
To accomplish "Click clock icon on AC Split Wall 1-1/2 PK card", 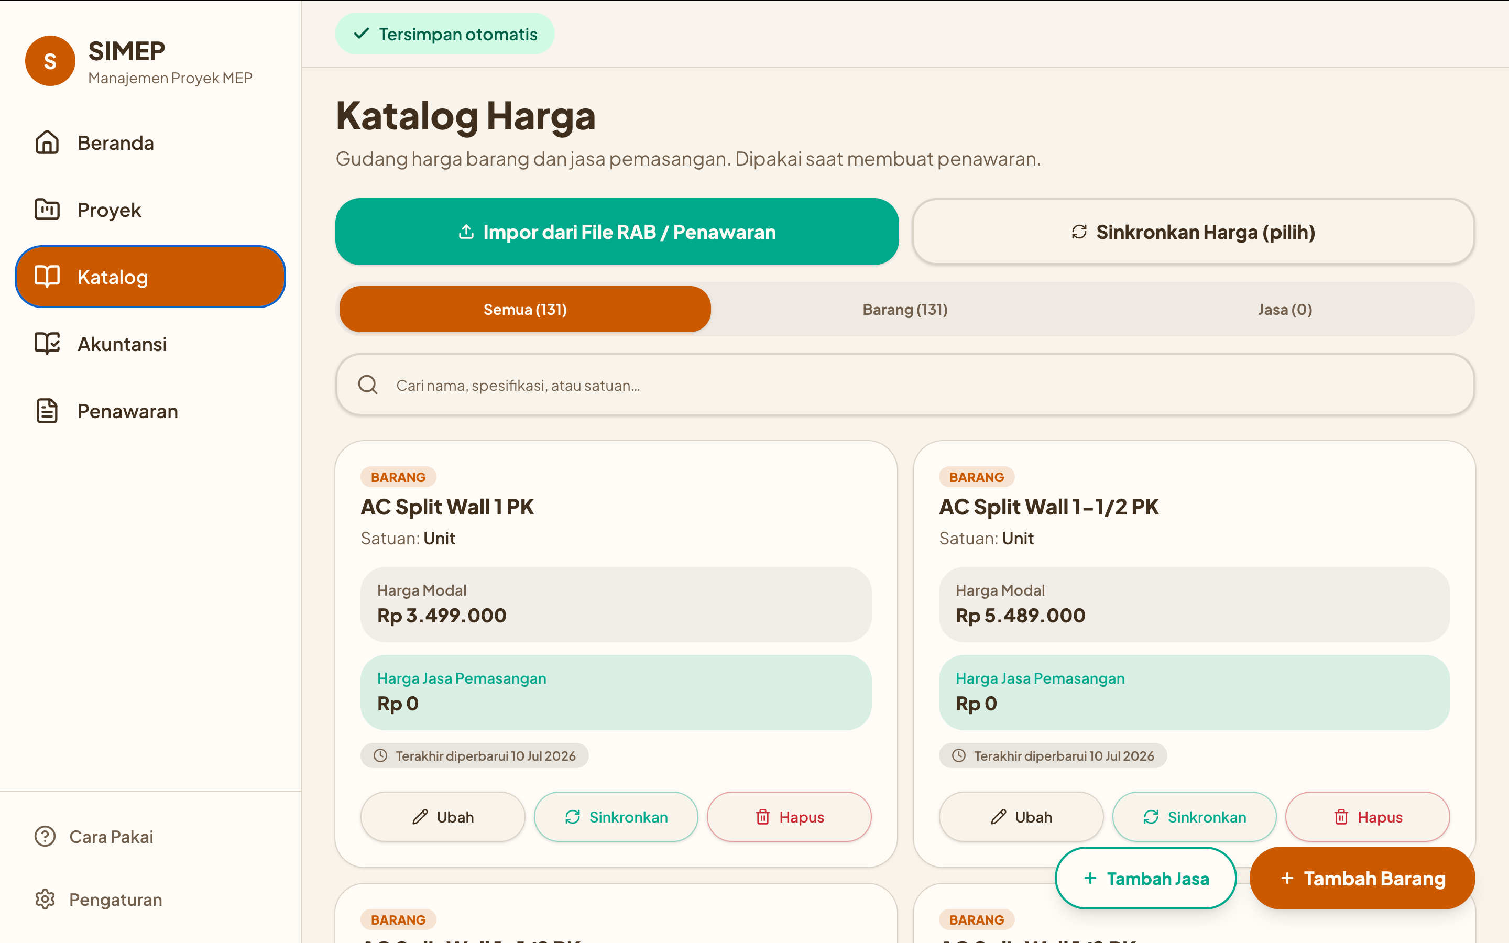I will click(x=959, y=755).
